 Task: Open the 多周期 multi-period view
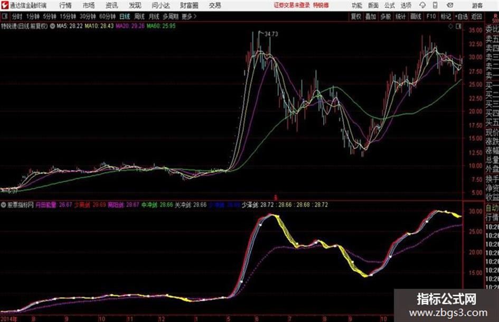coord(171,16)
